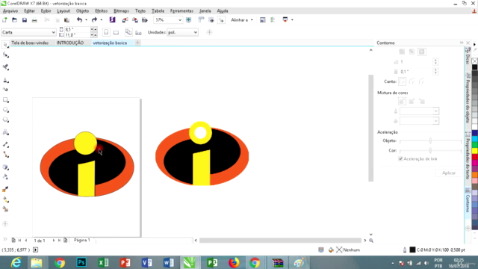
Task: Click the Cor acceleration slider
Action: click(430, 151)
